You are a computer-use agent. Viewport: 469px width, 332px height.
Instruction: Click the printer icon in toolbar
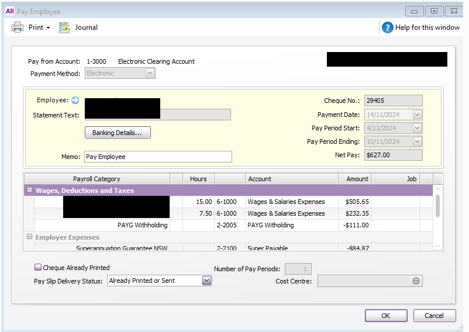coord(18,27)
